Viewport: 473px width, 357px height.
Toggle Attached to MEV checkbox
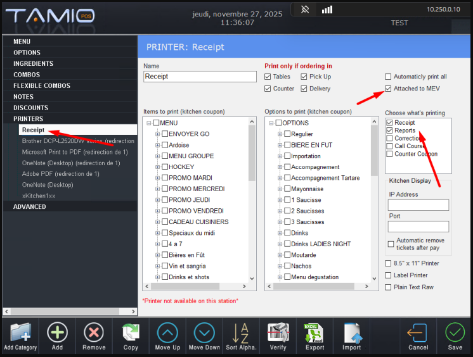point(388,89)
